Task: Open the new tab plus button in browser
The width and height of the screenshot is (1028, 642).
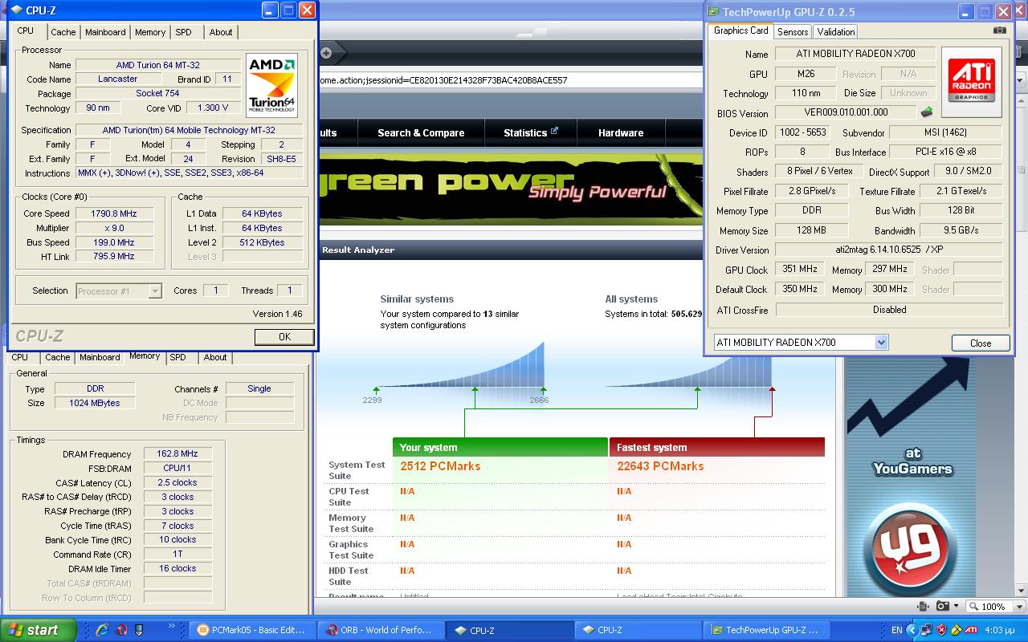Action: coord(326,53)
